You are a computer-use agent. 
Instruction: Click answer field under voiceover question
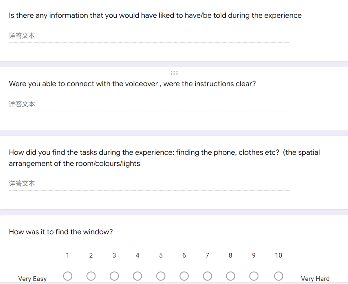click(x=149, y=104)
